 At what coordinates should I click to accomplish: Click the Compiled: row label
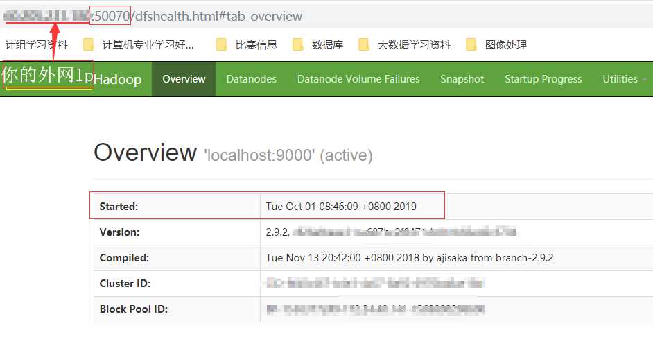click(124, 258)
